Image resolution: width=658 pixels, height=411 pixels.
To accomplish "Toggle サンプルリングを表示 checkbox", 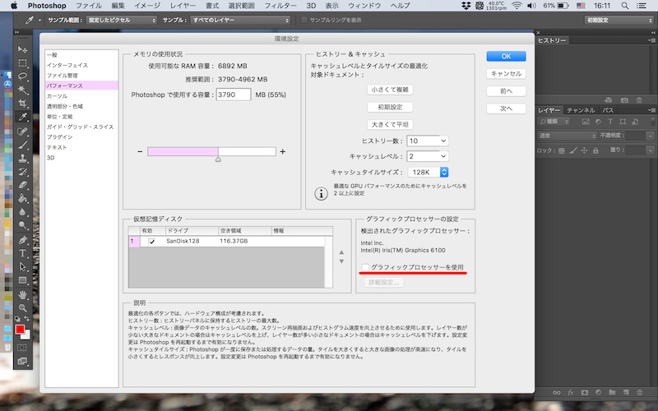I will pyautogui.click(x=304, y=20).
